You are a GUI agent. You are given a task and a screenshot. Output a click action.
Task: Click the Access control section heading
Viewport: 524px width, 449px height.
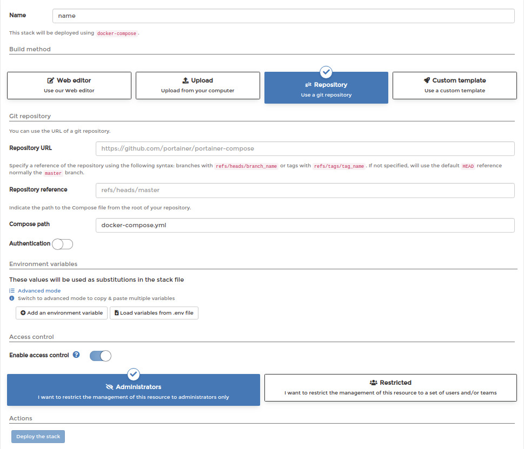(x=31, y=337)
